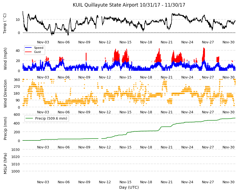Click the Precip (509.6 mm) legend text
239x192 pixels.
[x=51, y=118]
